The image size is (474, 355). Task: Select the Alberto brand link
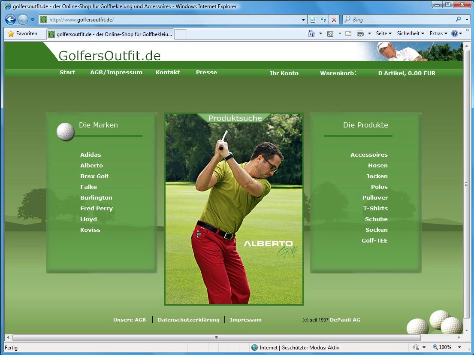(92, 165)
